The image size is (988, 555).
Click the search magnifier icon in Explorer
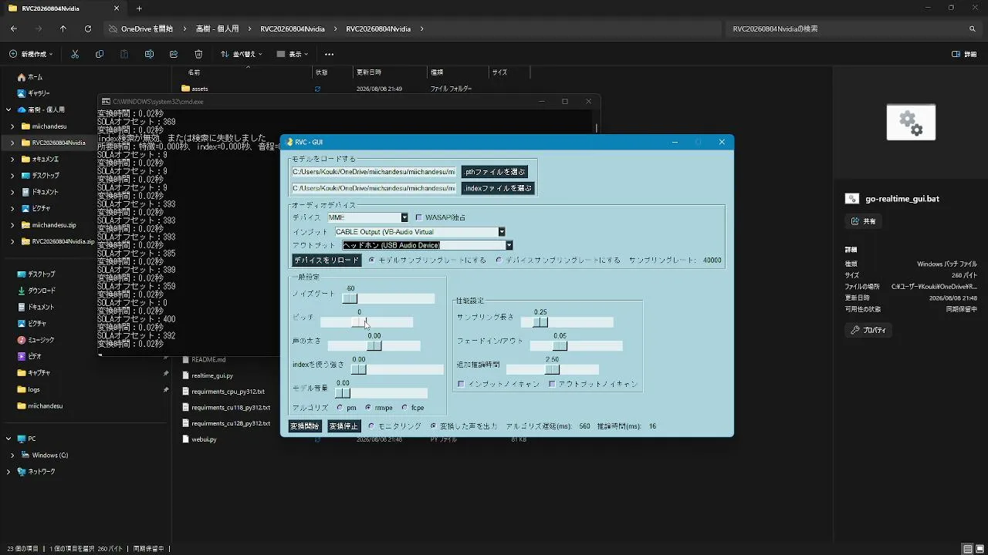click(x=973, y=29)
